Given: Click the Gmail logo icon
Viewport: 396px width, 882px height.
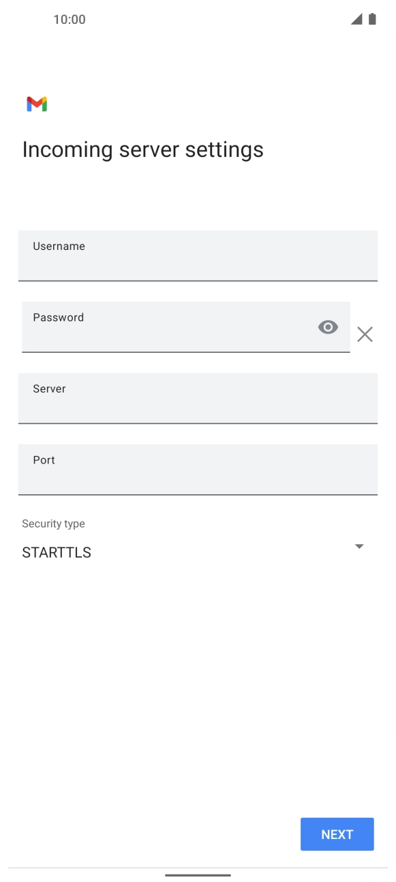Looking at the screenshot, I should 36,103.
